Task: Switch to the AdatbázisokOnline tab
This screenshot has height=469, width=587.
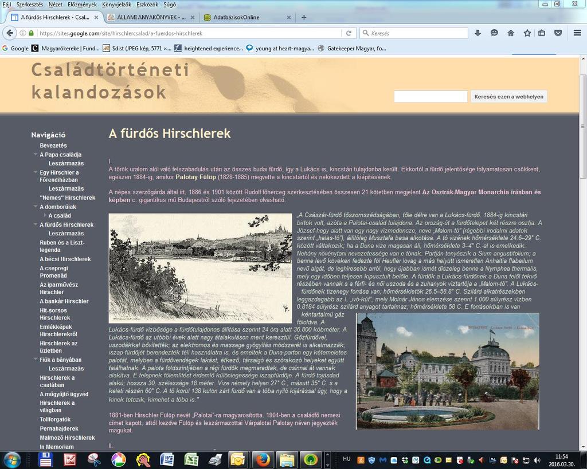Action: 247,17
